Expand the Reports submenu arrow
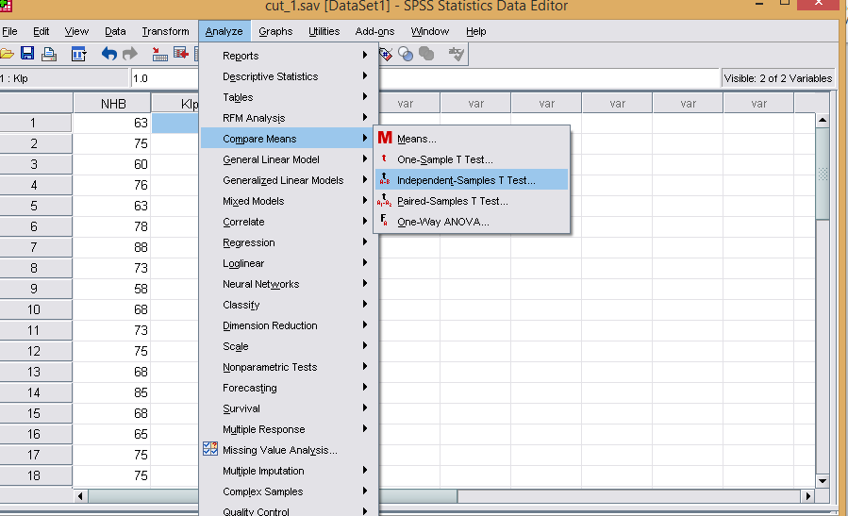Image resolution: width=848 pixels, height=516 pixels. 365,55
